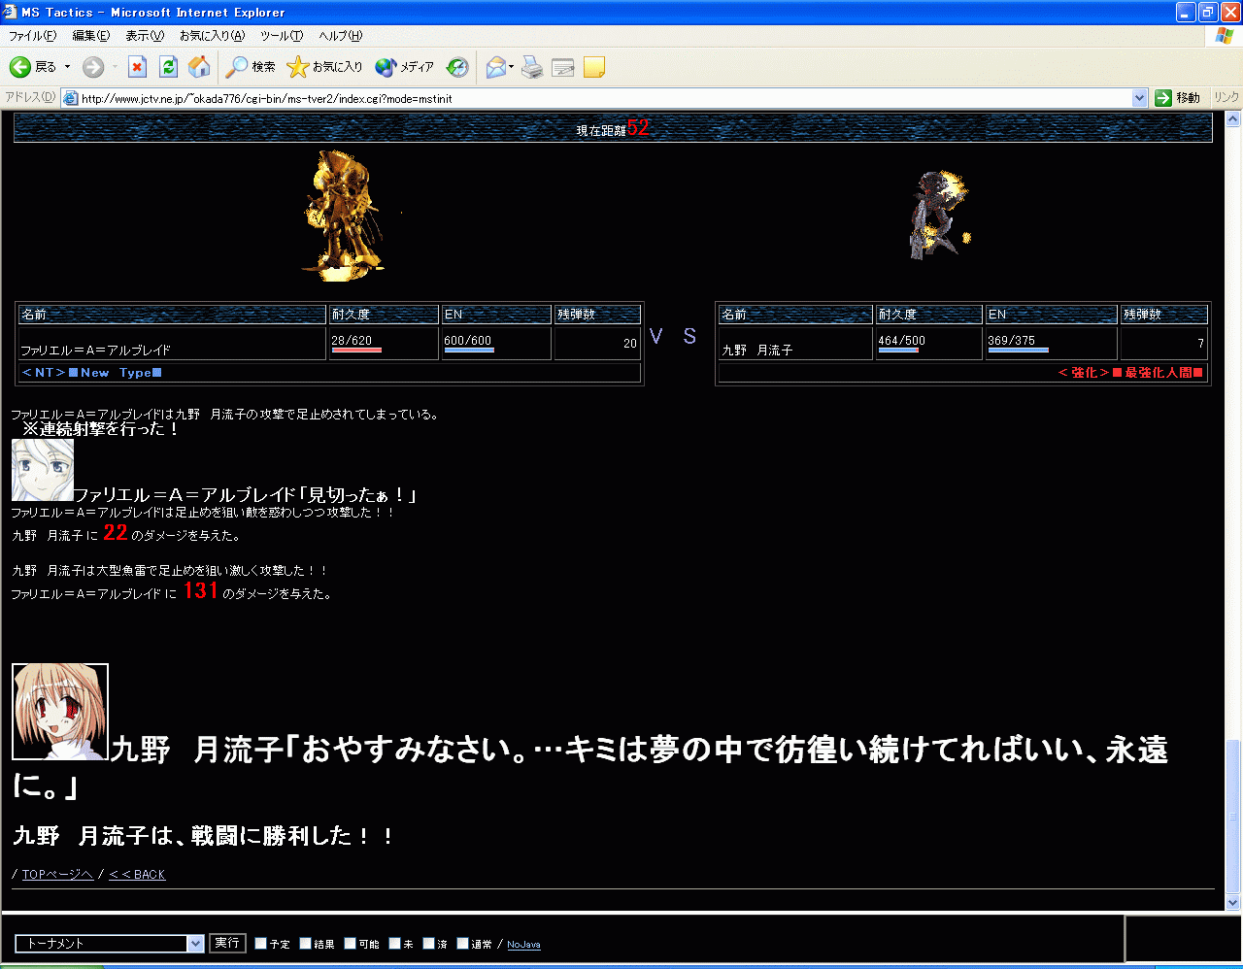The height and width of the screenshot is (969, 1243).
Task: Expand the 戻る back history dropdown arrow
Action: (68, 67)
